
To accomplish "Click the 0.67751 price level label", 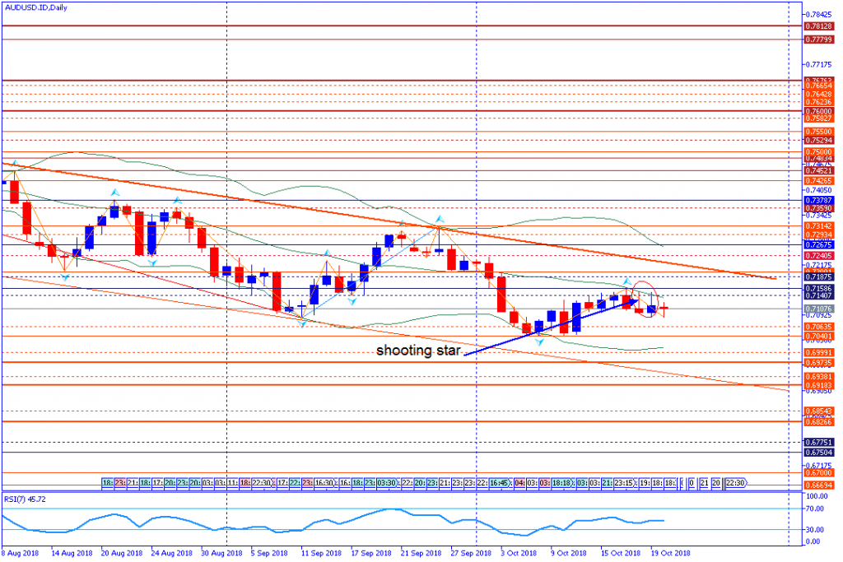I will tap(818, 442).
